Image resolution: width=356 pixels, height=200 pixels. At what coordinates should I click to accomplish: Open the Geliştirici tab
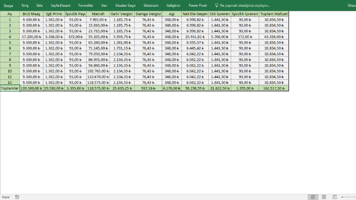point(173,5)
